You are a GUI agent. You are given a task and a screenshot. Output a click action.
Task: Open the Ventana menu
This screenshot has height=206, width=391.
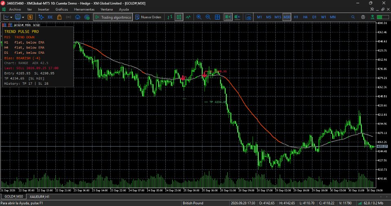click(106, 9)
